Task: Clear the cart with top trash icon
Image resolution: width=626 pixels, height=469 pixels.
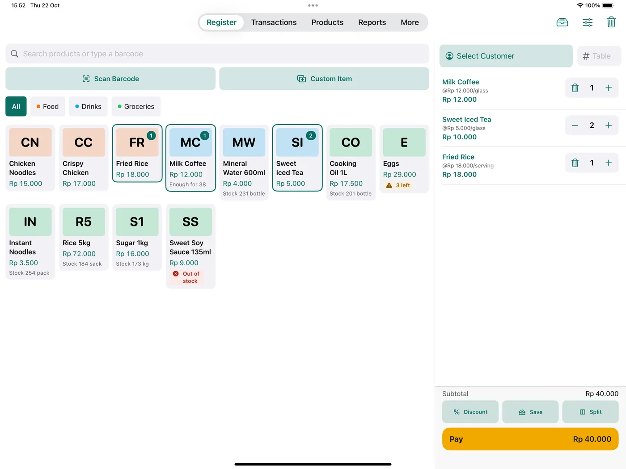Action: coord(611,22)
